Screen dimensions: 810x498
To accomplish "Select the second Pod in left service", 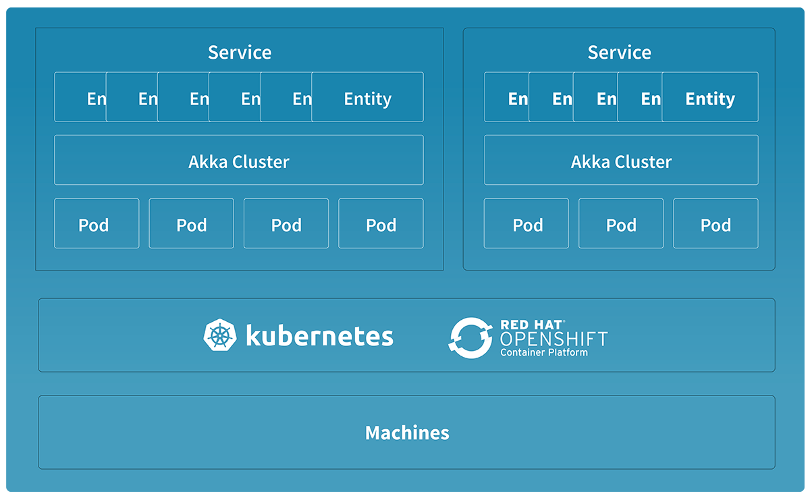I will tap(191, 223).
